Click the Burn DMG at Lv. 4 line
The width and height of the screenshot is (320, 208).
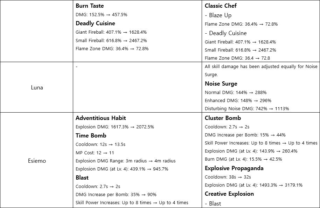point(243,159)
